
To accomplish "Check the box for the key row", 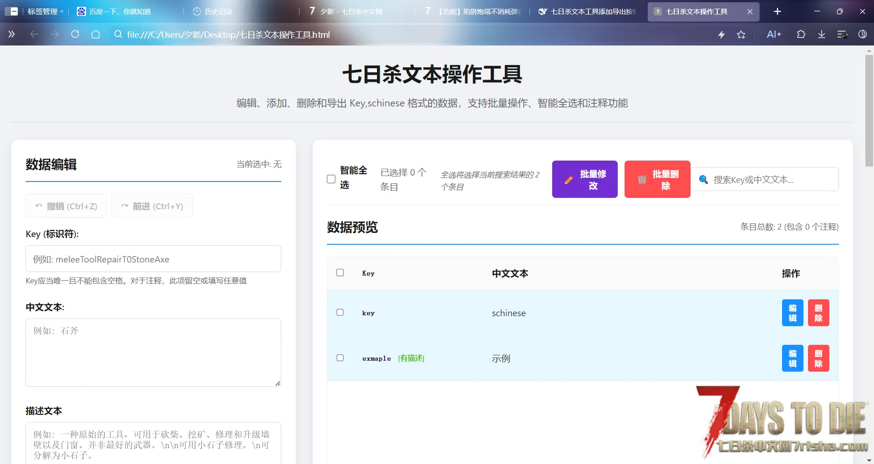I will pyautogui.click(x=340, y=313).
